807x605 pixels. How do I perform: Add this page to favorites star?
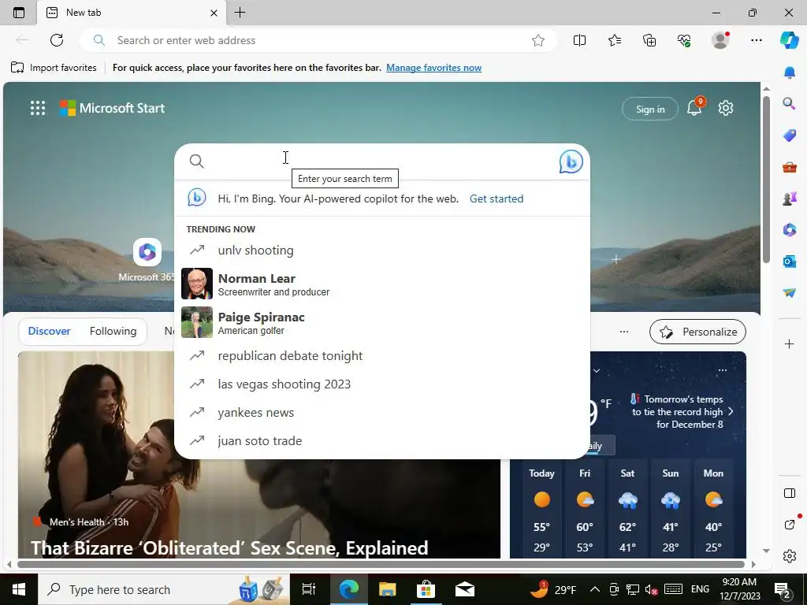pos(537,40)
